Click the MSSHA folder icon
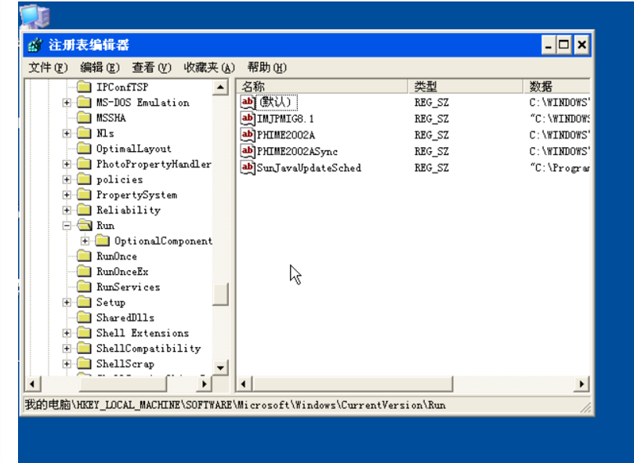 [x=84, y=118]
